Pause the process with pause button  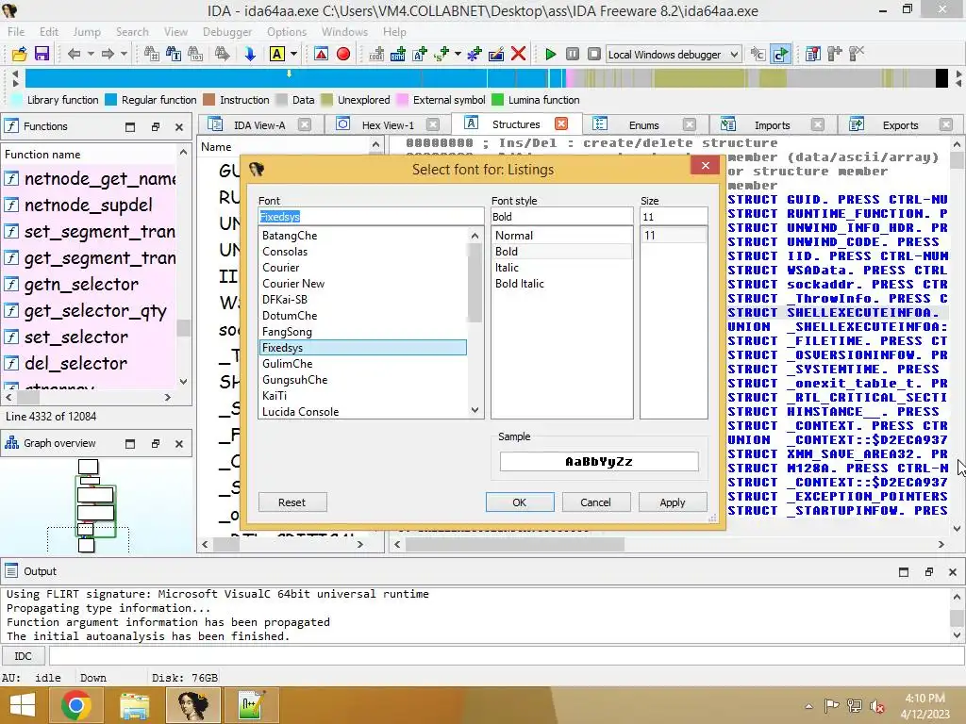[x=573, y=54]
